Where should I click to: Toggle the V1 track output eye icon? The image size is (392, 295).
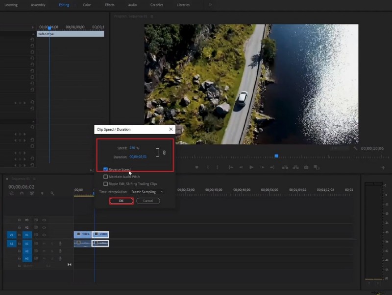[44, 235]
